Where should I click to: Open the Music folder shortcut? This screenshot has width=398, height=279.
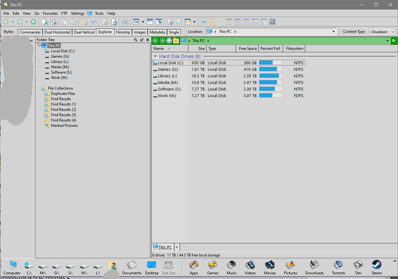[x=231, y=268]
